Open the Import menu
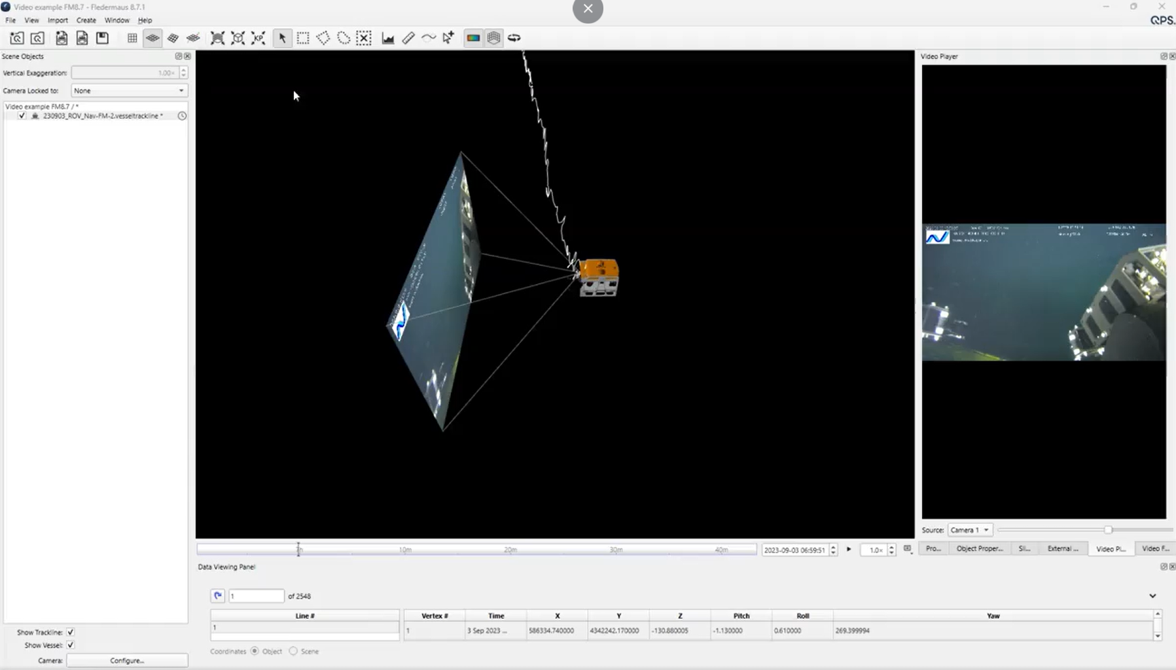Viewport: 1176px width, 670px height. pos(58,20)
